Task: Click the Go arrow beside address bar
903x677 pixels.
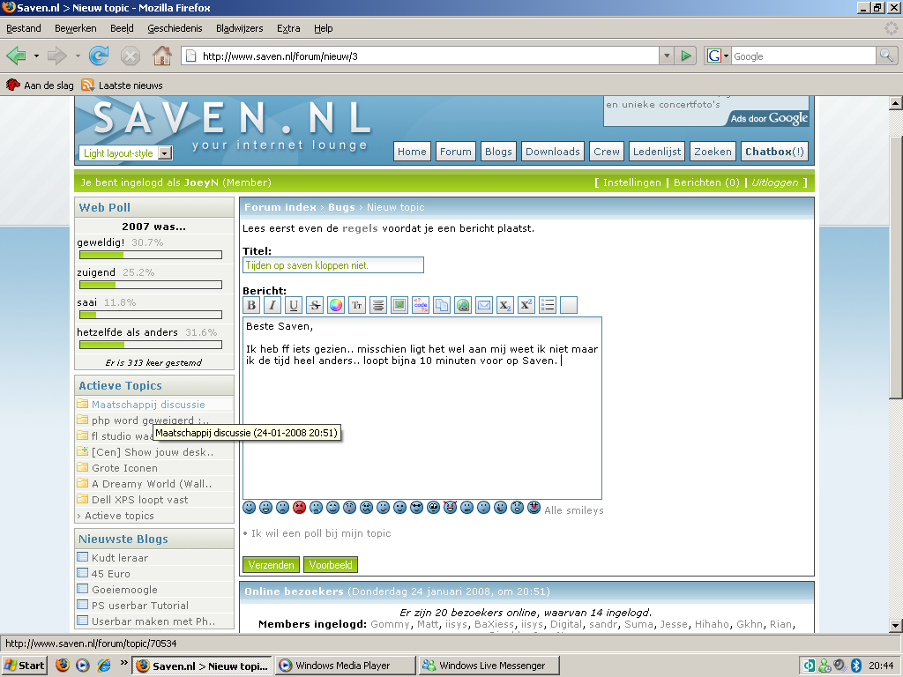Action: (686, 56)
